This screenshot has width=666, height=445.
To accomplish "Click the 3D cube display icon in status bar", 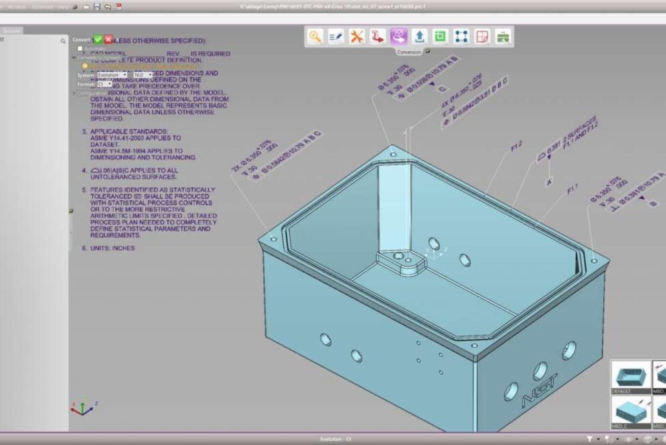I will coord(648,439).
